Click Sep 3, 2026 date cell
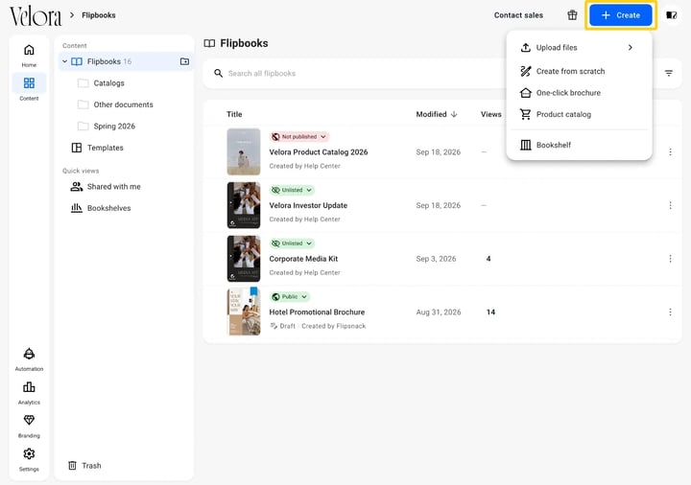 (x=436, y=259)
